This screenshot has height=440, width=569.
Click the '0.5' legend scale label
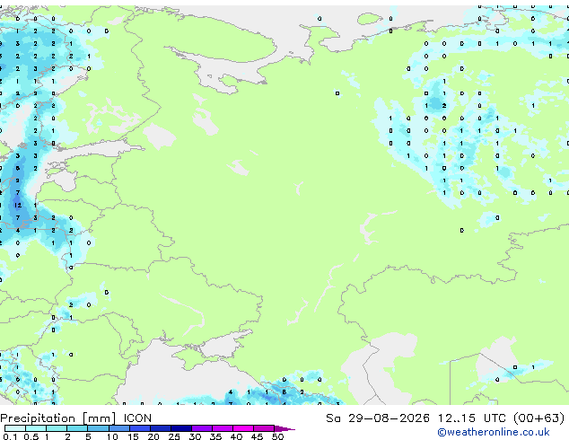(31, 436)
